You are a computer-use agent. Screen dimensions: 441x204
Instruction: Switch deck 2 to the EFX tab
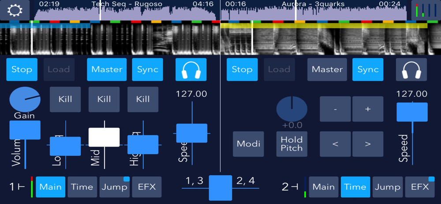click(x=420, y=187)
